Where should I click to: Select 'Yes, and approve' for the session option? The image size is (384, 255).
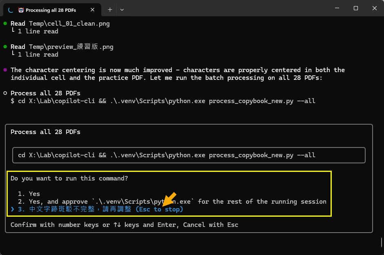[x=172, y=202]
